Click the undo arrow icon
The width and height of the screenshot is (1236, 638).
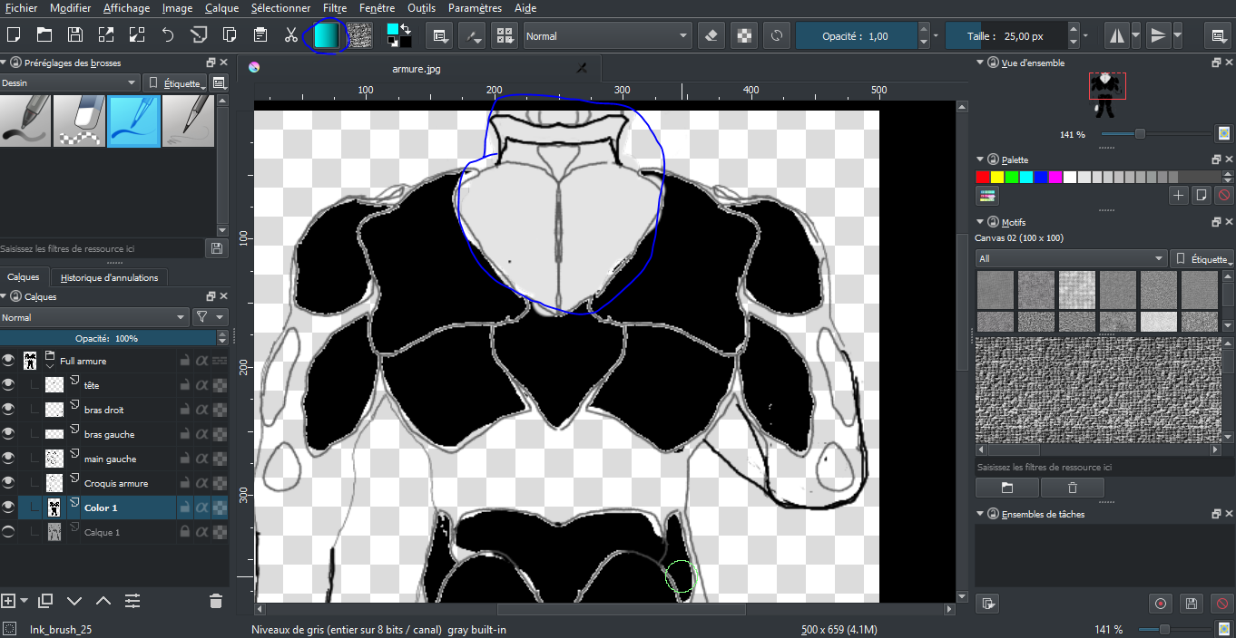[168, 35]
